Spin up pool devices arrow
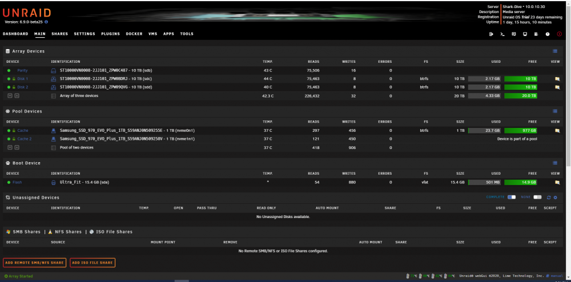 tap(17, 147)
